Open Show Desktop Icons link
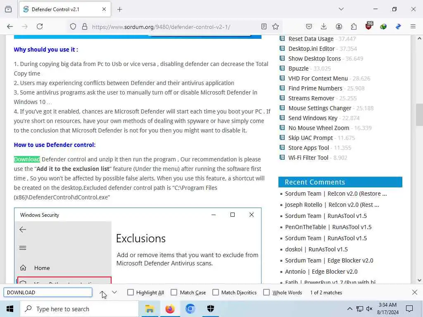The width and height of the screenshot is (423, 317). tap(314, 59)
